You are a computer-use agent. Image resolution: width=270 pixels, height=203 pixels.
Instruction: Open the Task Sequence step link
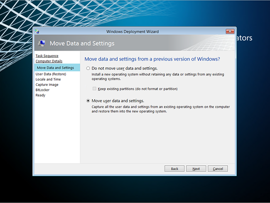(x=47, y=56)
